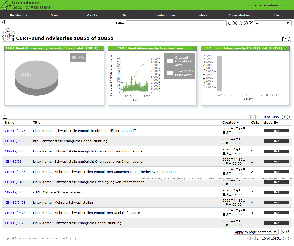294x246 pixels.
Task: Click the title 'cURL: Mehrere Schwachstellen'
Action: pos(57,192)
